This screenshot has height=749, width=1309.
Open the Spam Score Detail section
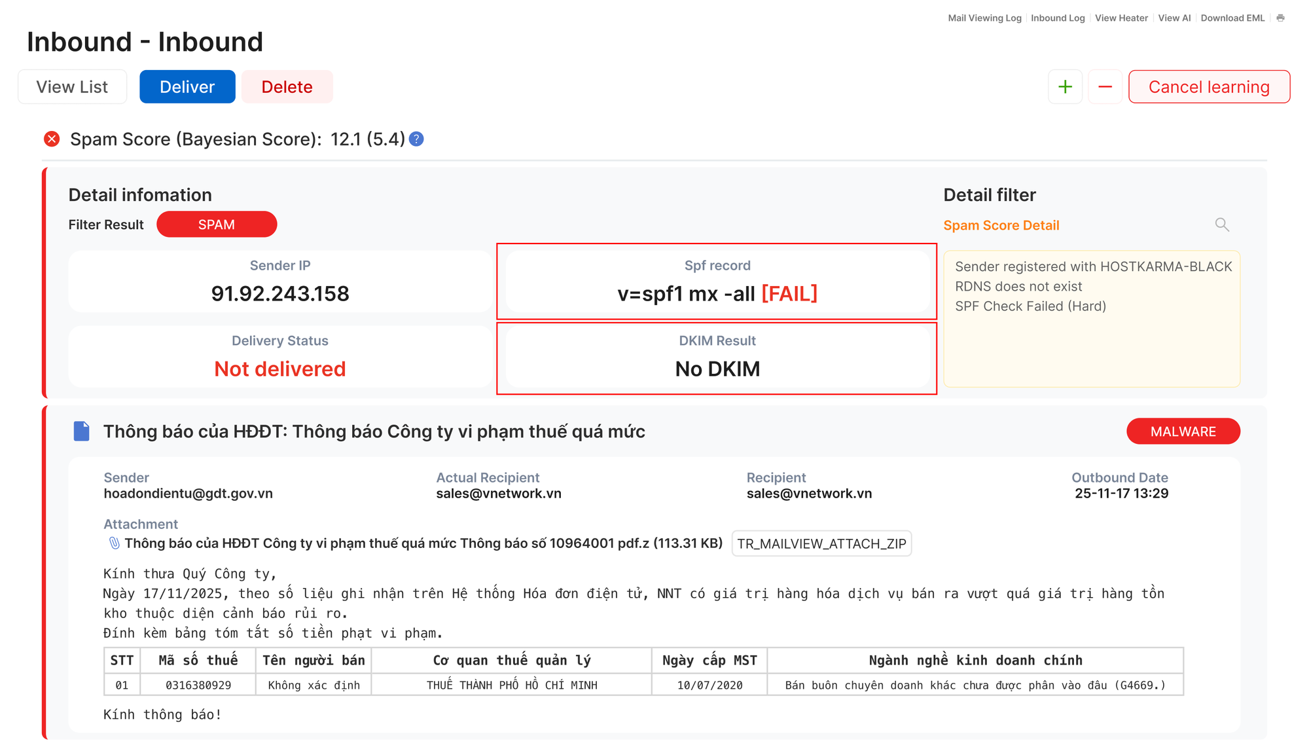coord(1001,225)
